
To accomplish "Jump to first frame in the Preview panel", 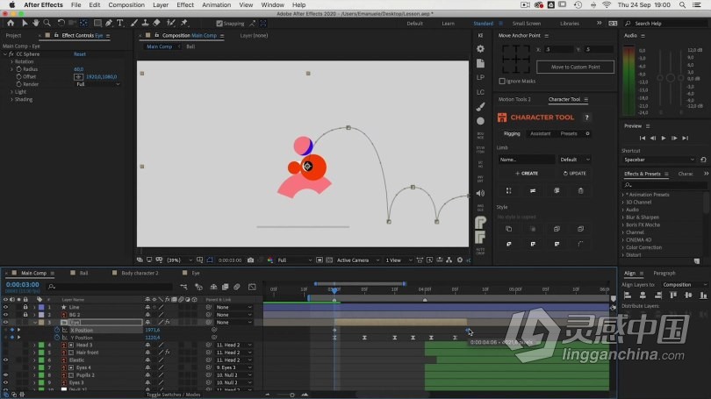I will coord(642,139).
